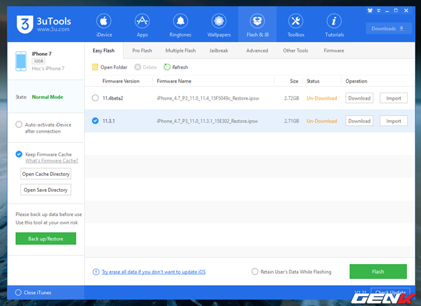Download the 11.4beta2 firmware
Image resolution: width=421 pixels, height=306 pixels.
click(x=359, y=98)
